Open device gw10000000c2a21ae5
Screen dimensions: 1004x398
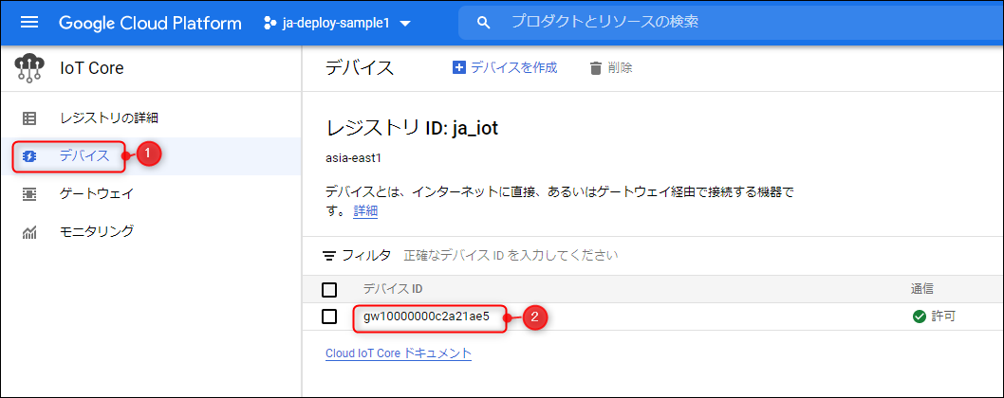(x=426, y=317)
